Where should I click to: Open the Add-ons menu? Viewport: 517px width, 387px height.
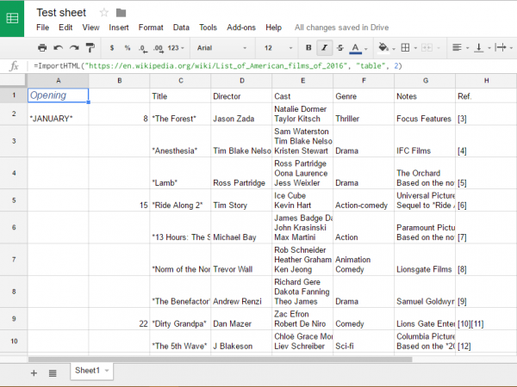241,28
